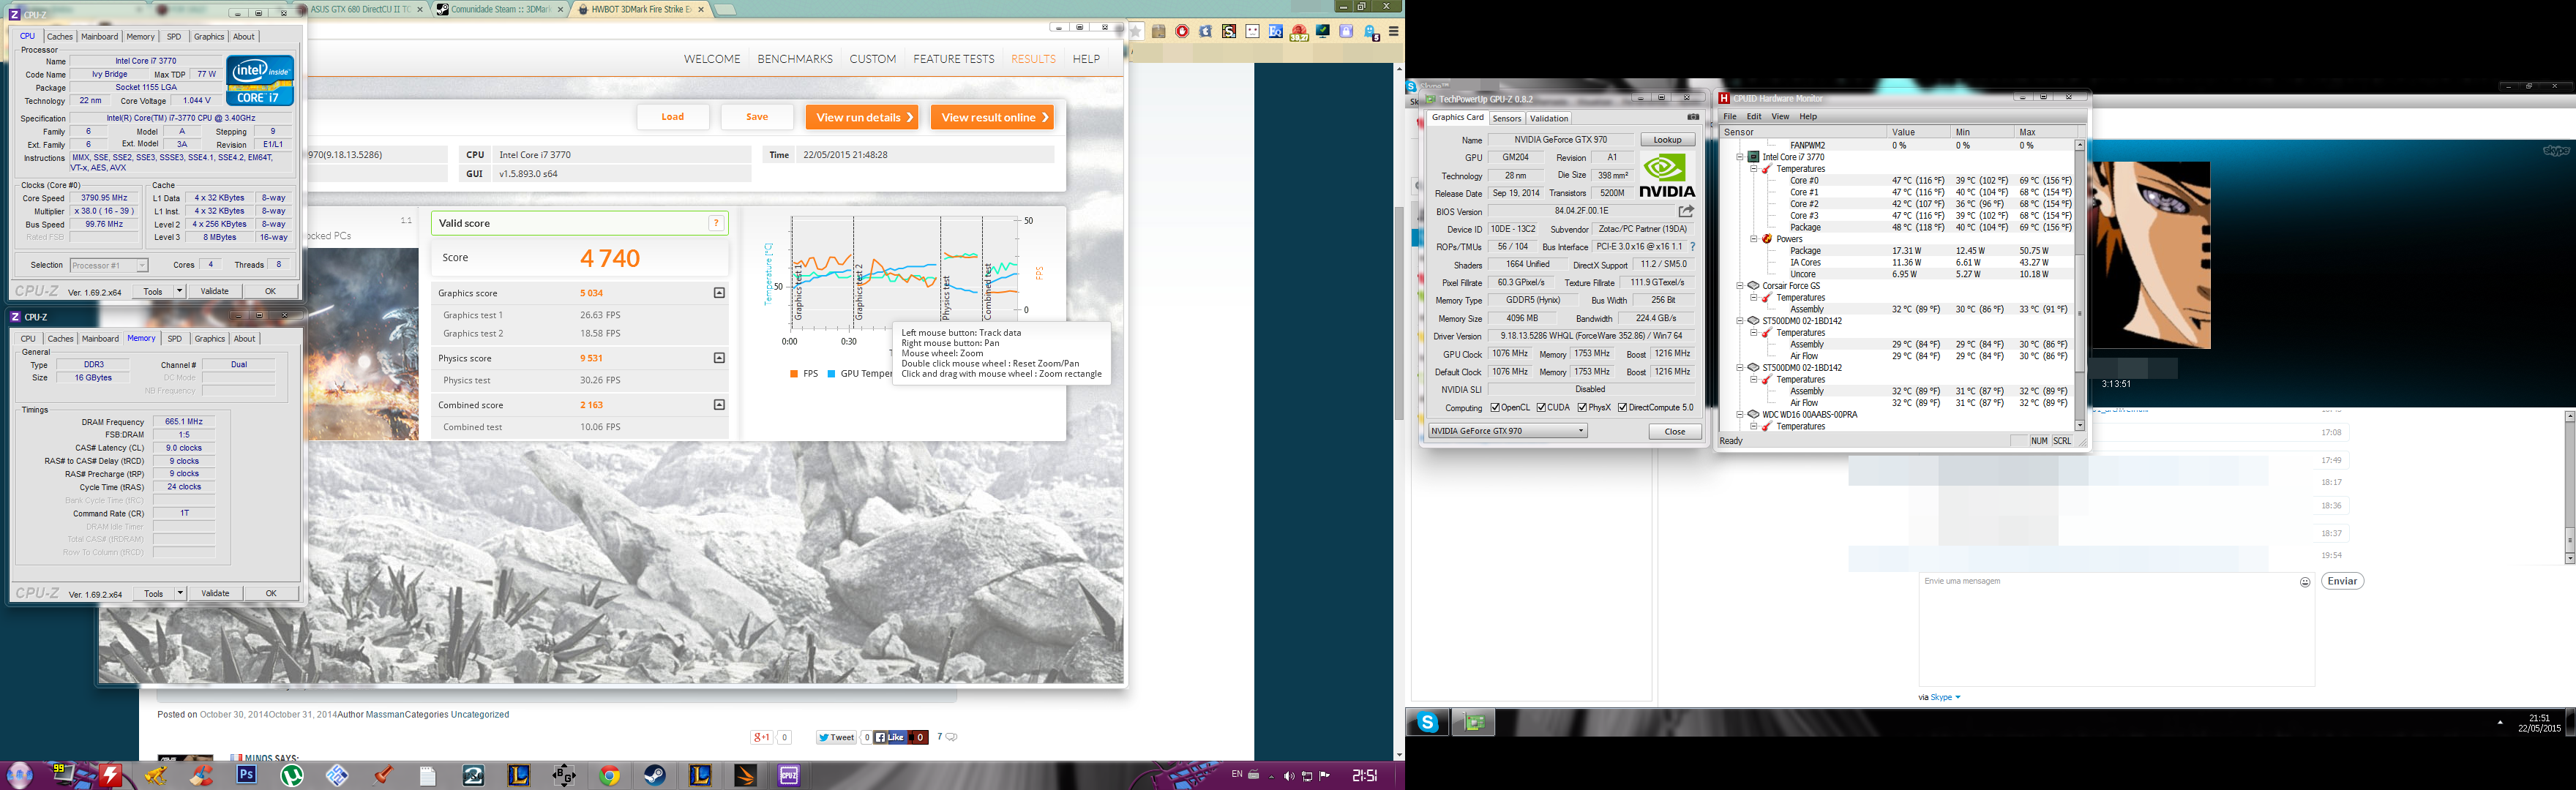Toggle the PhysX checkbox in GPU-Z
This screenshot has width=2576, height=790.
1583,407
